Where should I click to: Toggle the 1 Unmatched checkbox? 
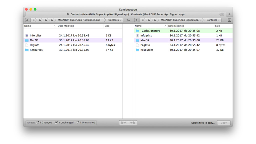coord(78,122)
